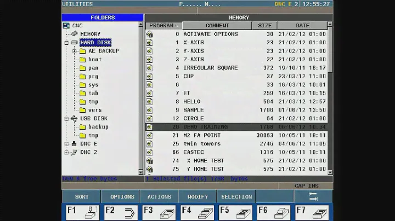Click the program list scroll-down arrow

click(x=330, y=172)
